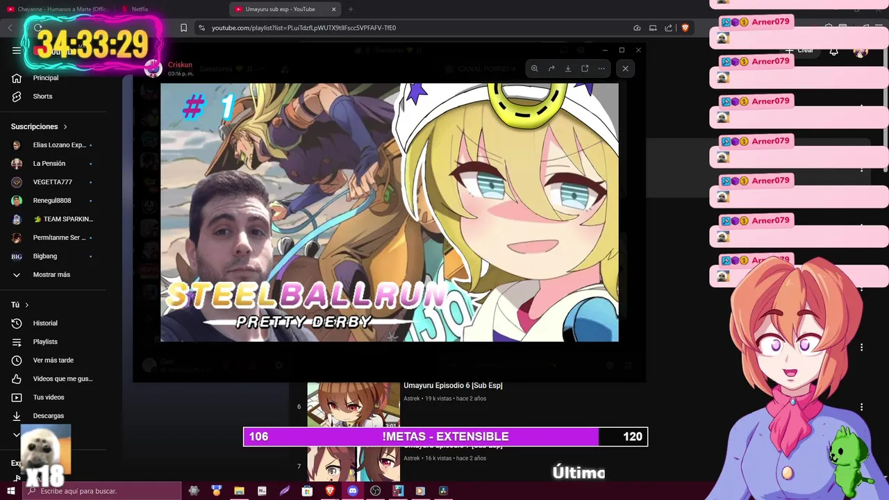Open Brave browser from the taskbar
This screenshot has height=500, width=889.
click(330, 491)
